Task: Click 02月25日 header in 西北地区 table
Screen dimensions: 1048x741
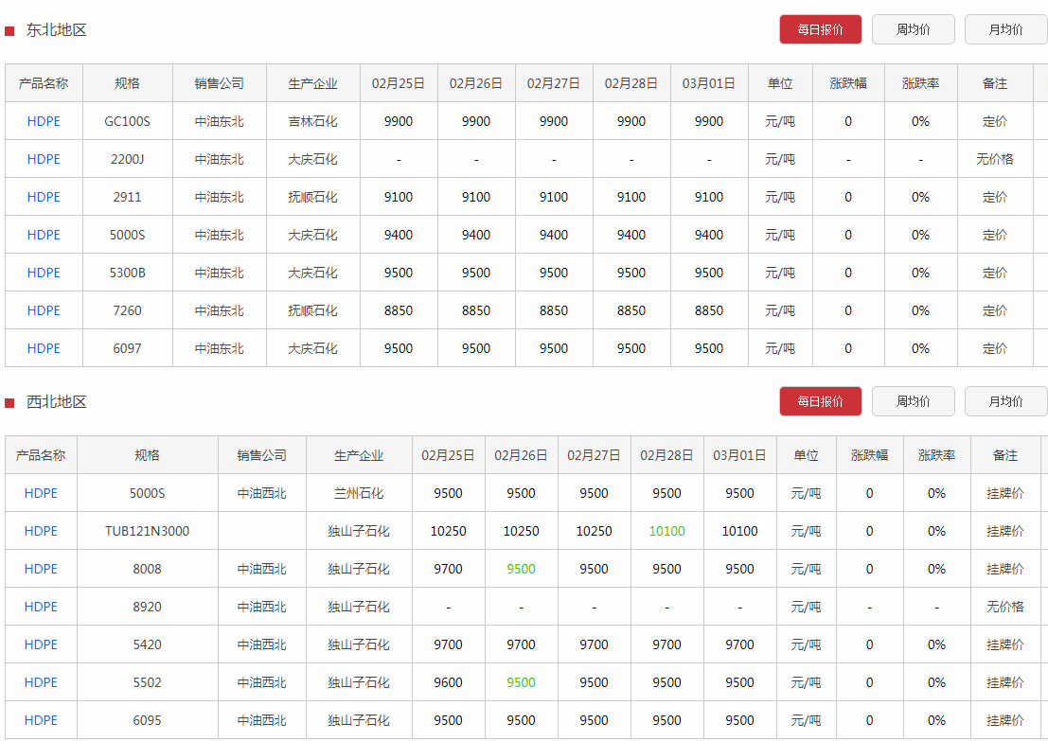Action: pos(448,456)
